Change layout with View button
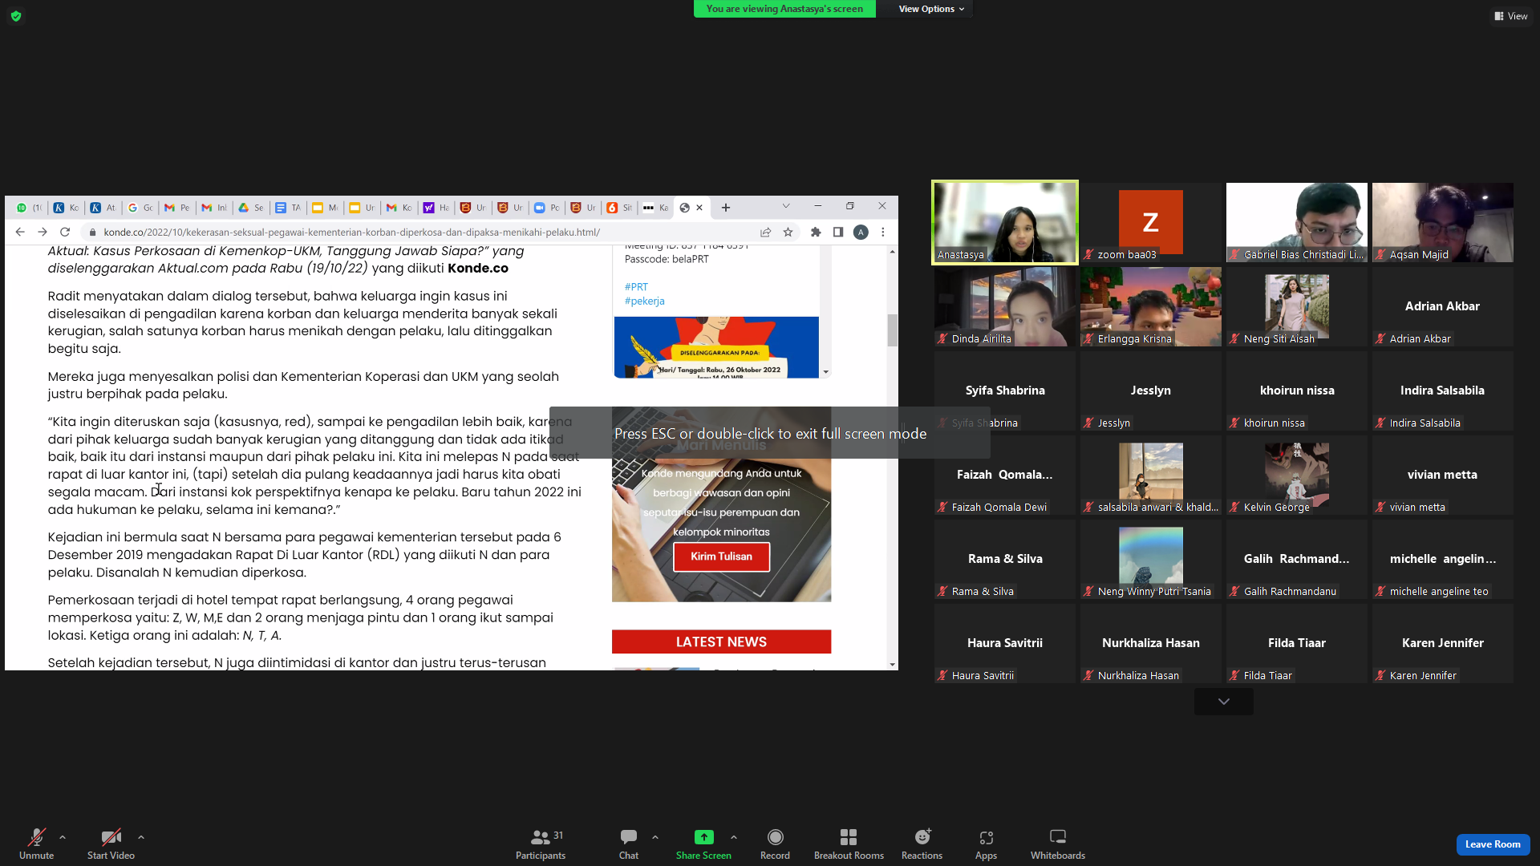 tap(1511, 16)
